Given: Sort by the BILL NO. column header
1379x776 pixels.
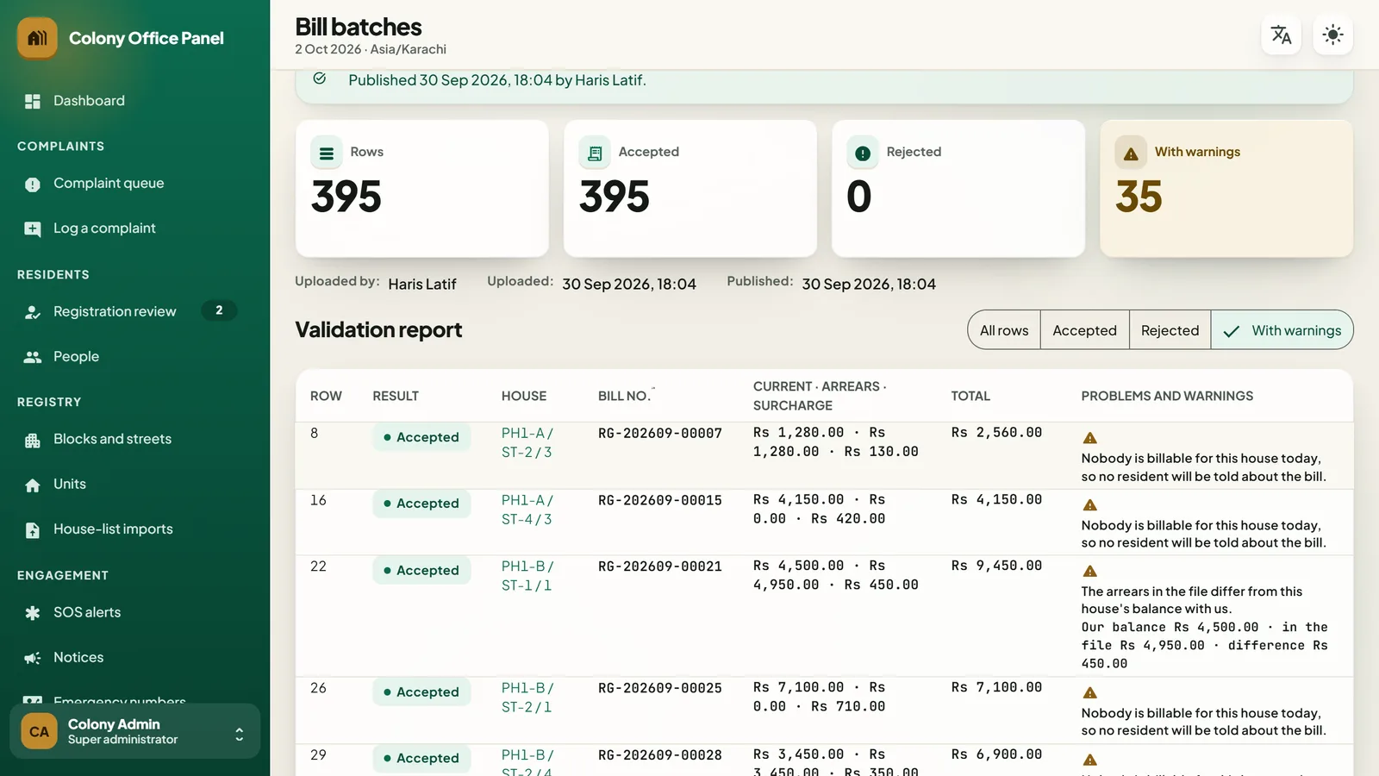Looking at the screenshot, I should tap(624, 396).
